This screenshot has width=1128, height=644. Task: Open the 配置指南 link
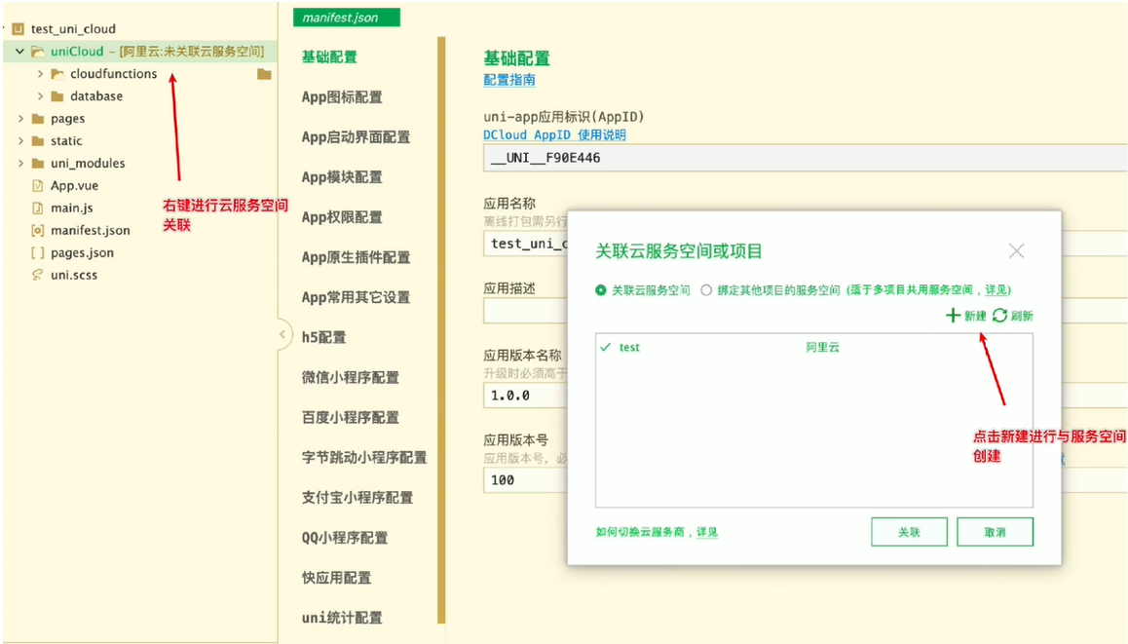(x=509, y=80)
